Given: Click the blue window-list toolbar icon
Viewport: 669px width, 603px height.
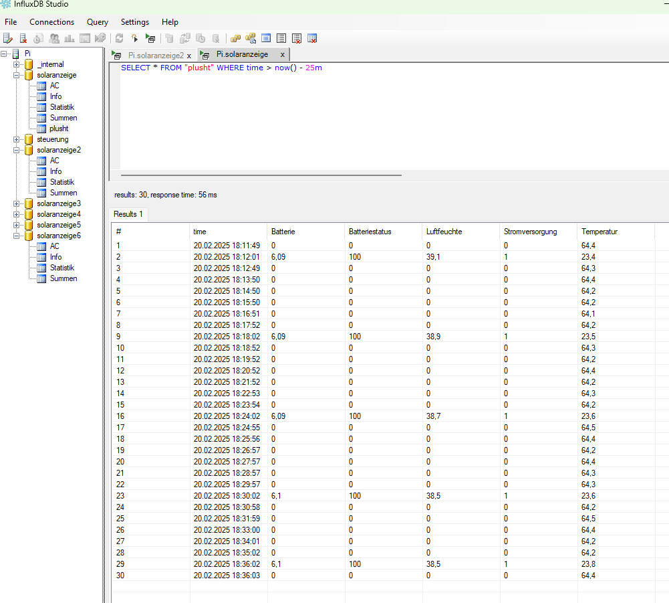Looking at the screenshot, I should point(266,38).
